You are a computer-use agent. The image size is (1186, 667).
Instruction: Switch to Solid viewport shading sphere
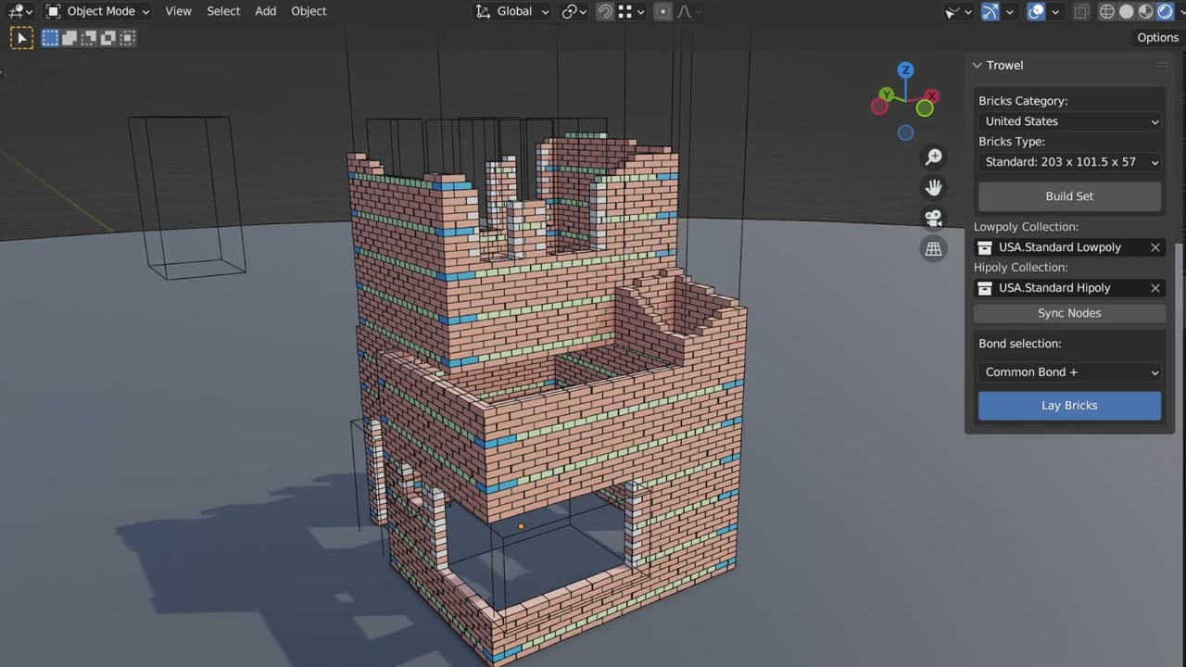coord(1127,11)
